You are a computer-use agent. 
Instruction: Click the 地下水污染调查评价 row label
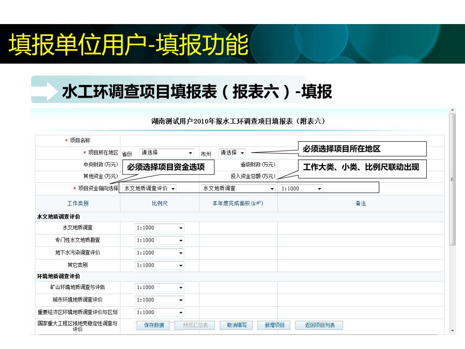pyautogui.click(x=78, y=253)
